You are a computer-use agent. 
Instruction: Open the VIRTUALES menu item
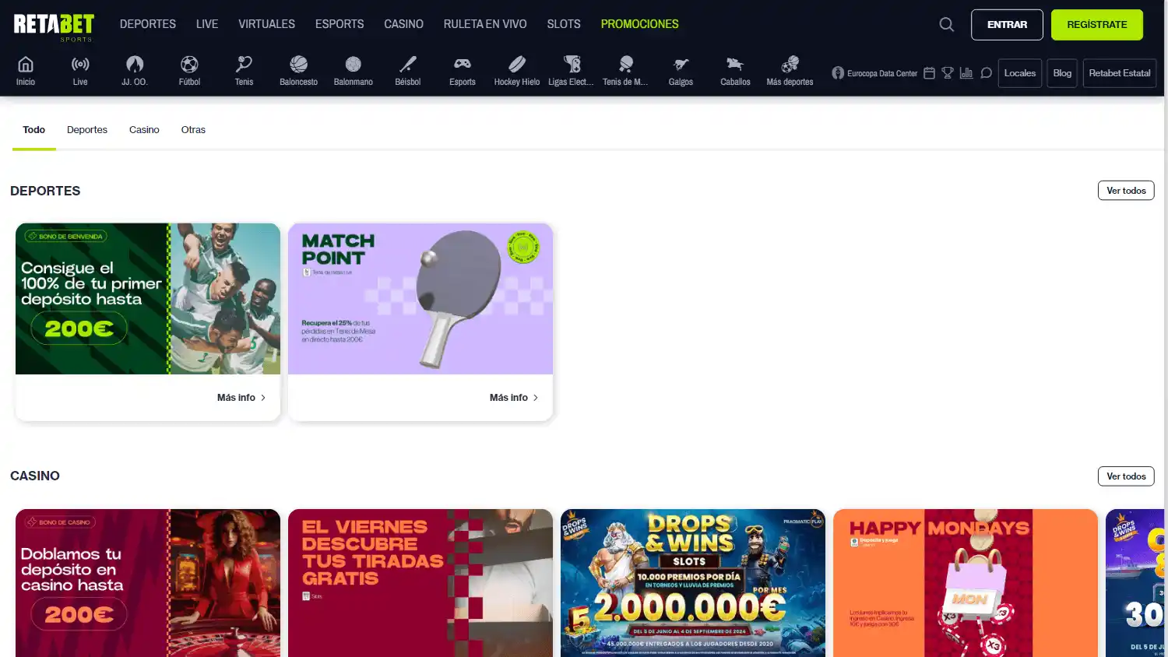(266, 24)
